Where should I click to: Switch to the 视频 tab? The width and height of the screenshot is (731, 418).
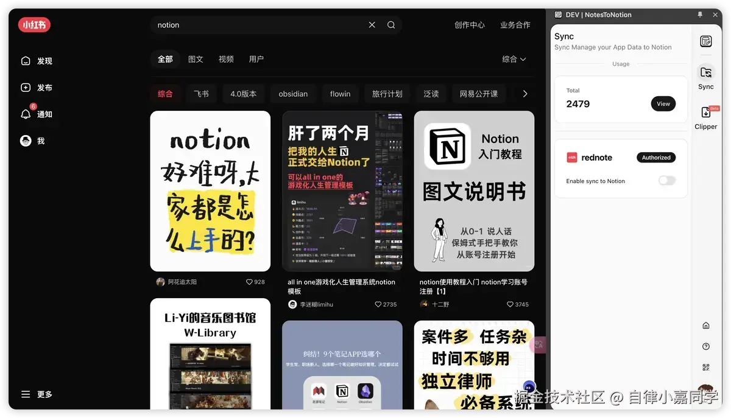pyautogui.click(x=226, y=59)
